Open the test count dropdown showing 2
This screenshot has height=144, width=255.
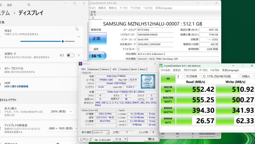click(180, 76)
